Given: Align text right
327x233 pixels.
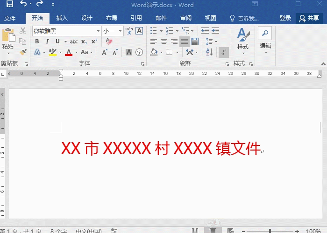Looking at the screenshot, I should pos(174,41).
